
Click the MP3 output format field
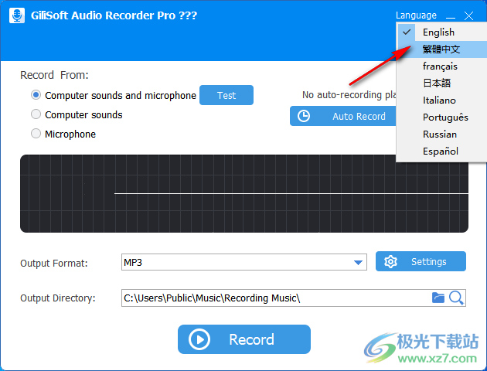244,262
